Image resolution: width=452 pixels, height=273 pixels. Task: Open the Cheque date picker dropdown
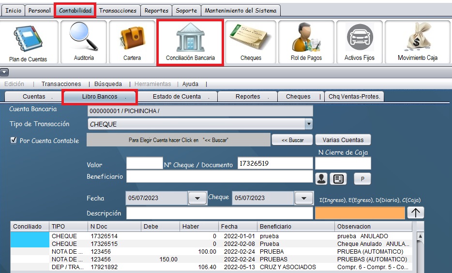(303, 198)
